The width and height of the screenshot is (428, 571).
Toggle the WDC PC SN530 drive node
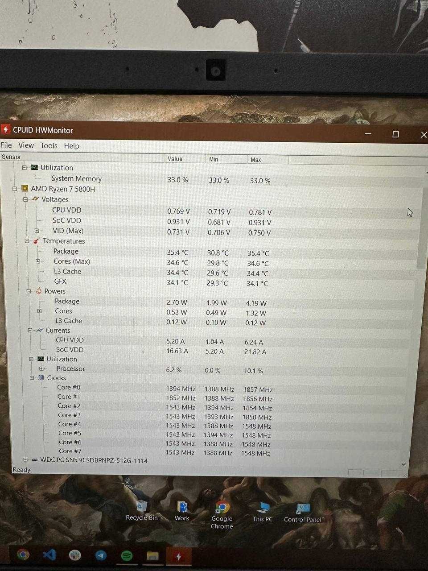coord(25,460)
